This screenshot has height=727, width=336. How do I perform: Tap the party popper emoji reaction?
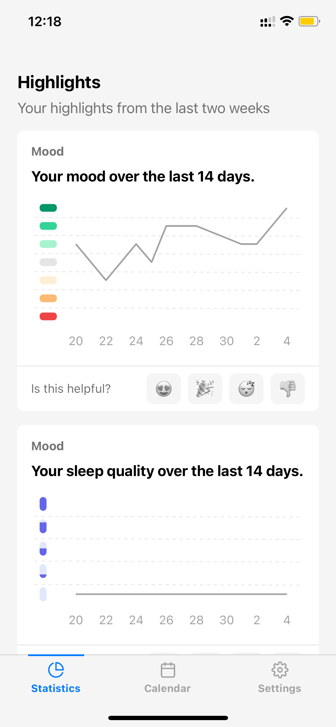205,389
